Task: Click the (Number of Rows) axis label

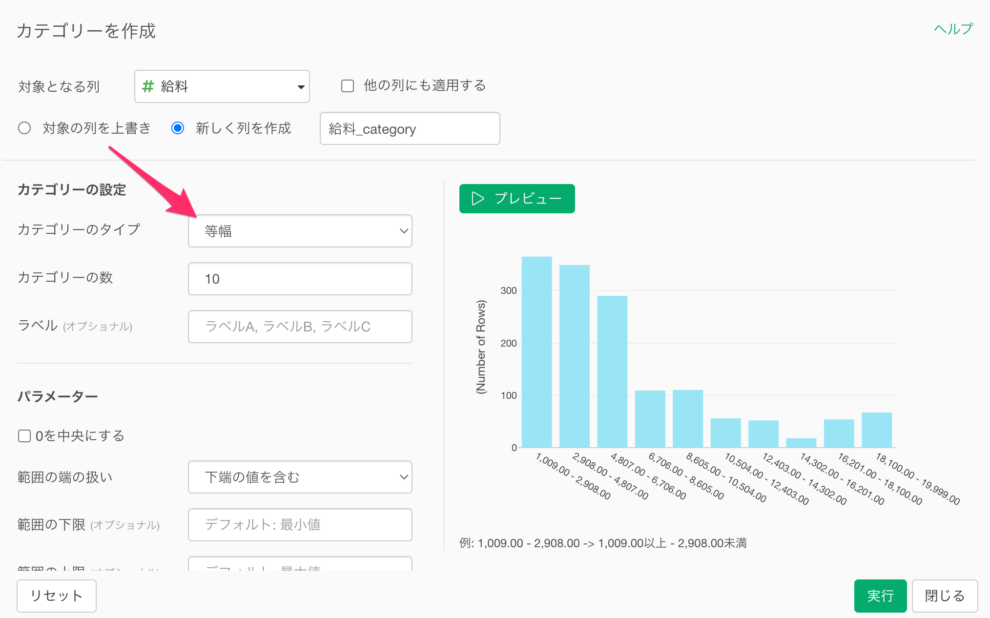Action: 481,347
